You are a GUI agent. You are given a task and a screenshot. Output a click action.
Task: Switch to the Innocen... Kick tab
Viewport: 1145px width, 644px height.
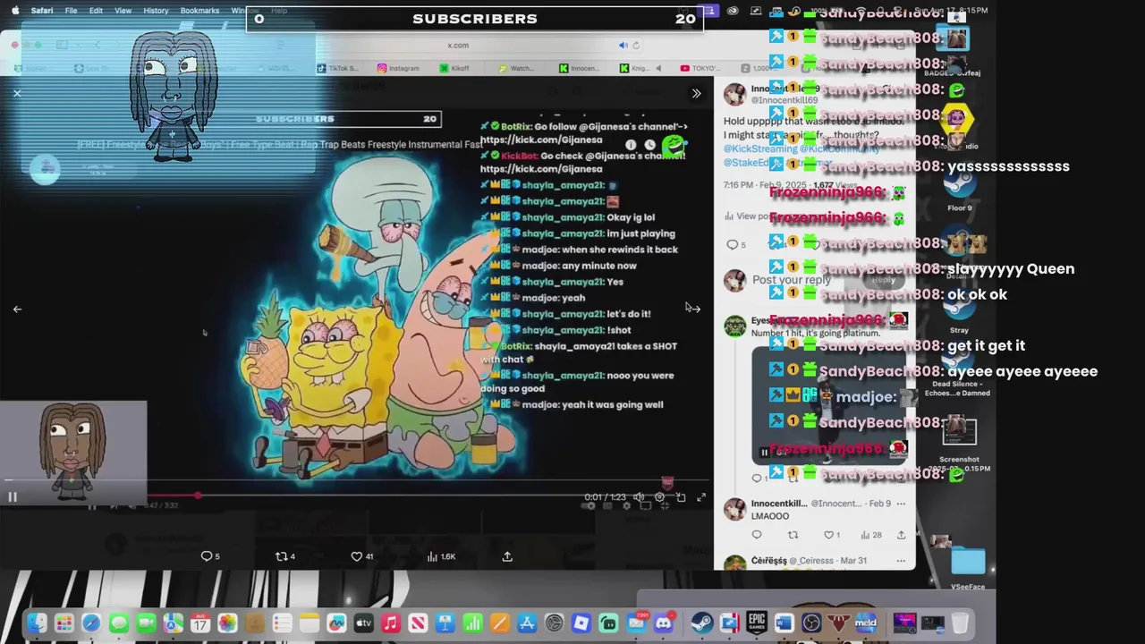[x=579, y=68]
